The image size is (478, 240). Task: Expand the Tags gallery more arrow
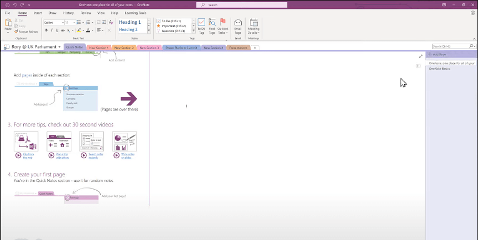[x=194, y=31]
